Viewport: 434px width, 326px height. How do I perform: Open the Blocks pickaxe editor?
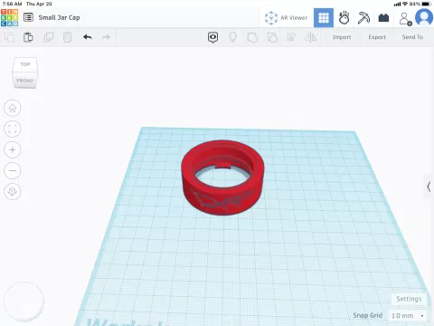tap(363, 18)
